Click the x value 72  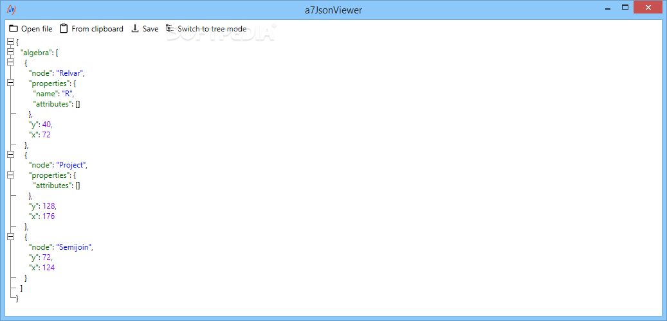(46, 135)
